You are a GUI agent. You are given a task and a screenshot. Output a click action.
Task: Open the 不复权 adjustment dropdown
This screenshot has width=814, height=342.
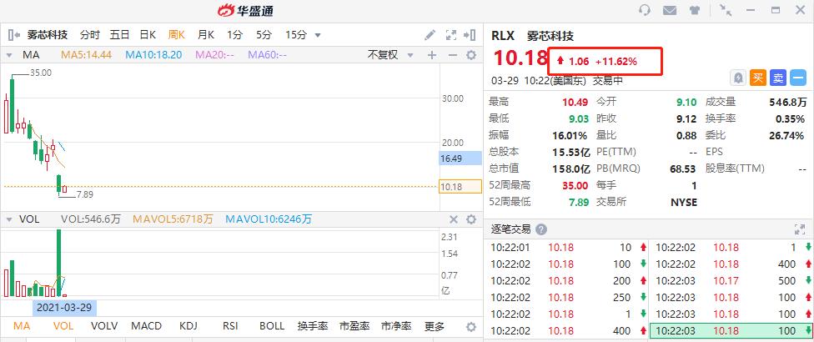point(390,55)
